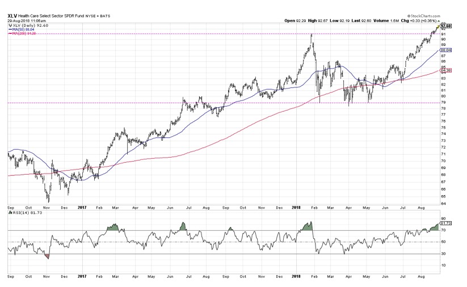
Task: Click the '29-Aug-2018 11:06am' timestamp
Action: pyautogui.click(x=27, y=21)
